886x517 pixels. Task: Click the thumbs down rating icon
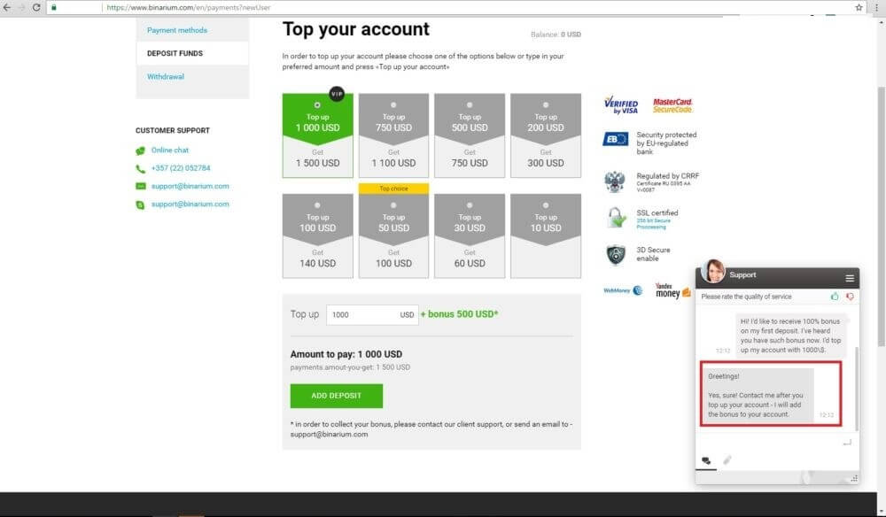(x=850, y=297)
